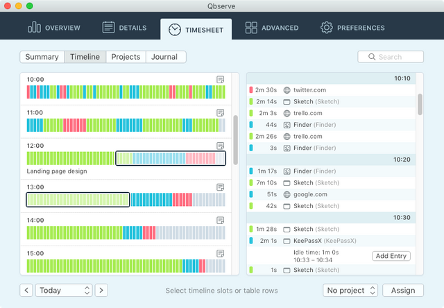The image size is (444, 308).
Task: Expand the No project dropdown
Action: pyautogui.click(x=350, y=291)
